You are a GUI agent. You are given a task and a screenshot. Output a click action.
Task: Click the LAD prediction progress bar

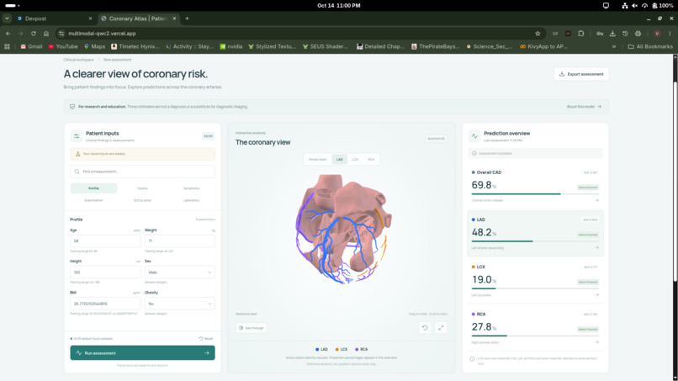pyautogui.click(x=535, y=241)
